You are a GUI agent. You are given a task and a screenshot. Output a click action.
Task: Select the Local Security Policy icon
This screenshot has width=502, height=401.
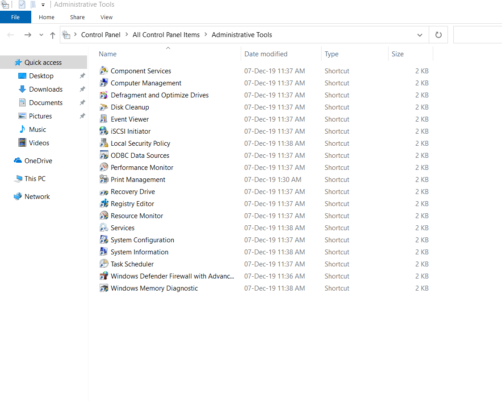pyautogui.click(x=104, y=143)
